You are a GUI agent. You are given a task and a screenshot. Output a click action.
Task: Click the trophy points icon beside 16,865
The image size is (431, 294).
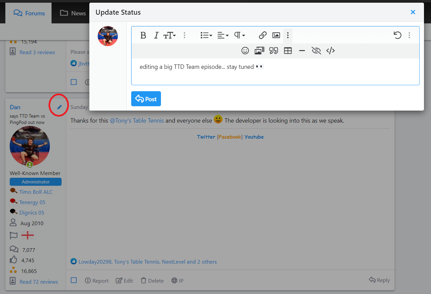(x=13, y=270)
